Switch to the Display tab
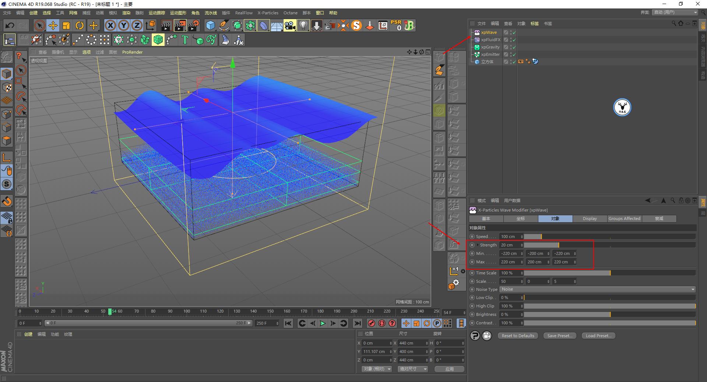 (590, 219)
